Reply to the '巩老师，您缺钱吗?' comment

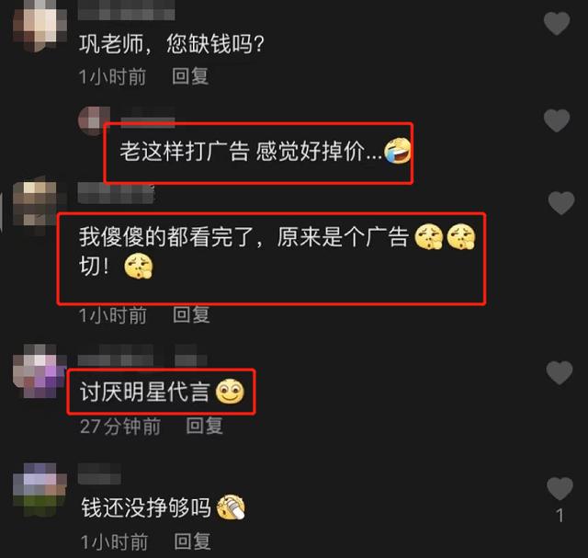(190, 76)
